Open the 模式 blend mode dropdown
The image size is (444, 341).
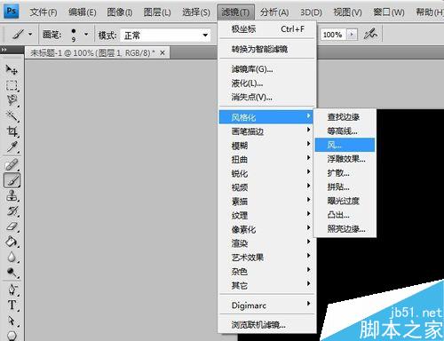166,36
